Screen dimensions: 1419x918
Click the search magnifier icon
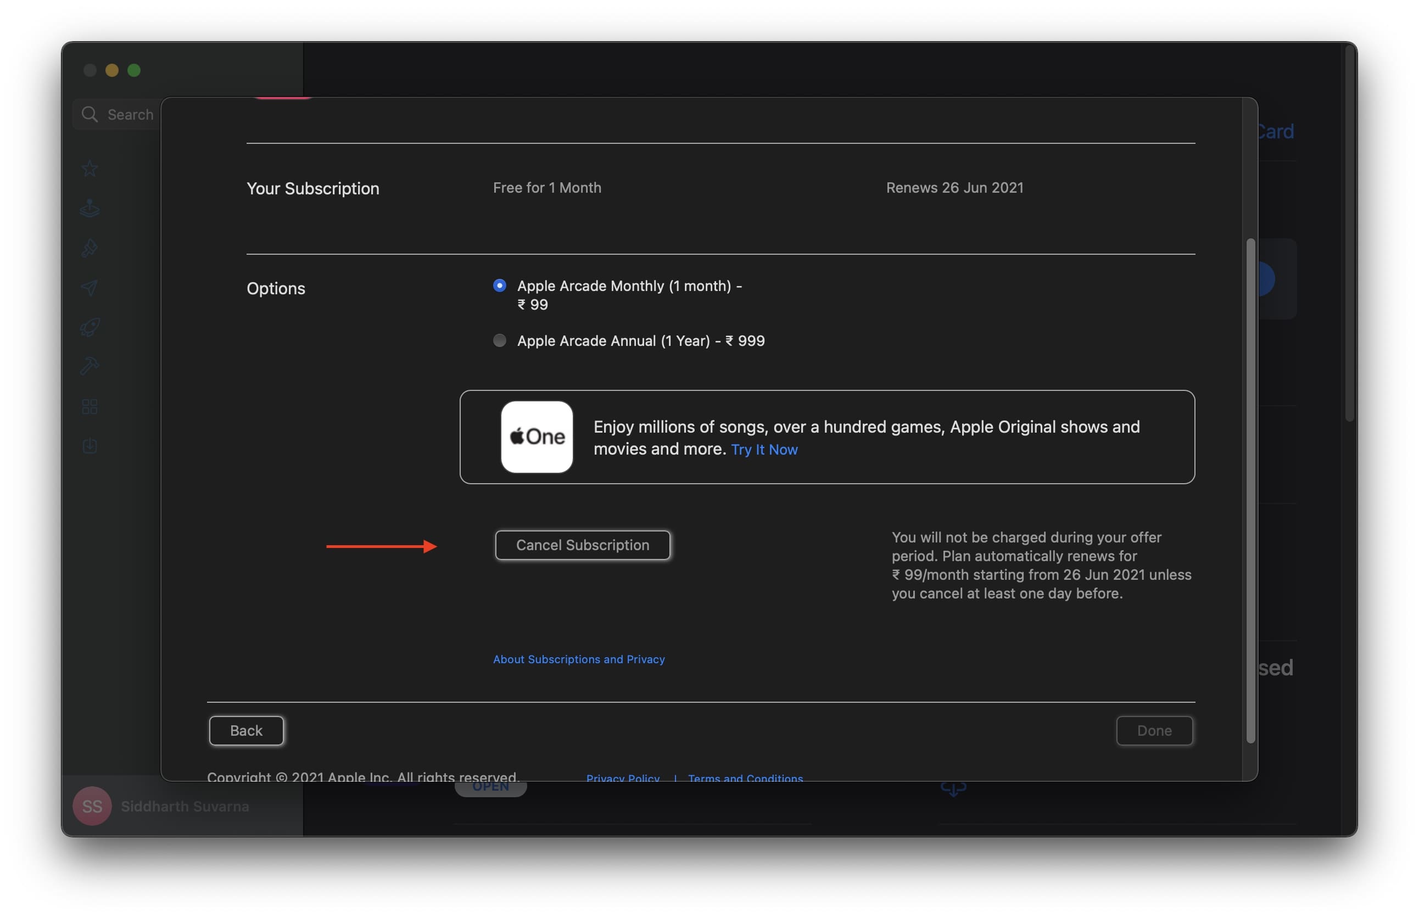[90, 114]
